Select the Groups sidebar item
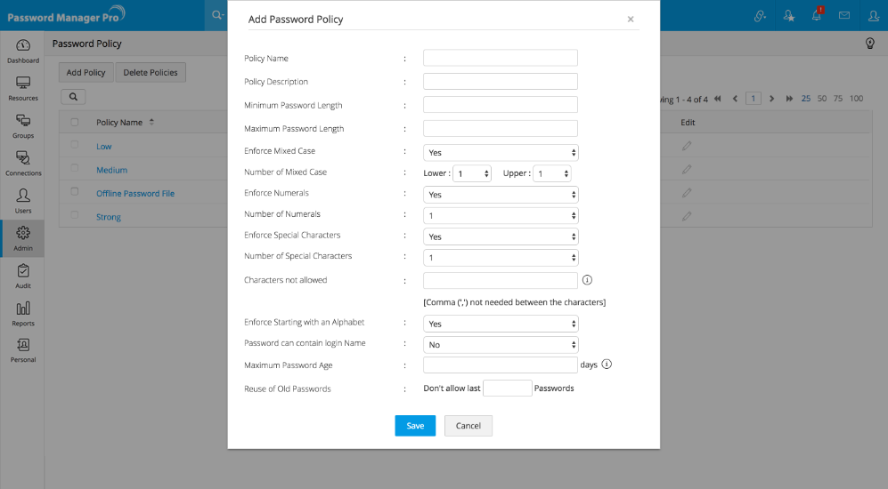888x489 pixels. click(23, 122)
